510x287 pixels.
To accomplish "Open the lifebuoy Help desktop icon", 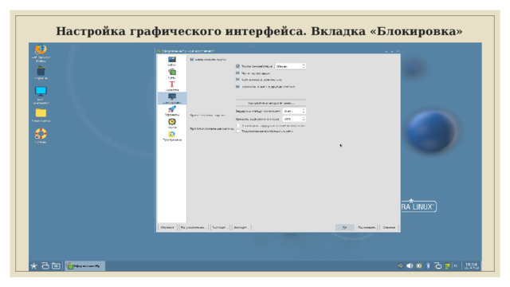I will (41, 136).
